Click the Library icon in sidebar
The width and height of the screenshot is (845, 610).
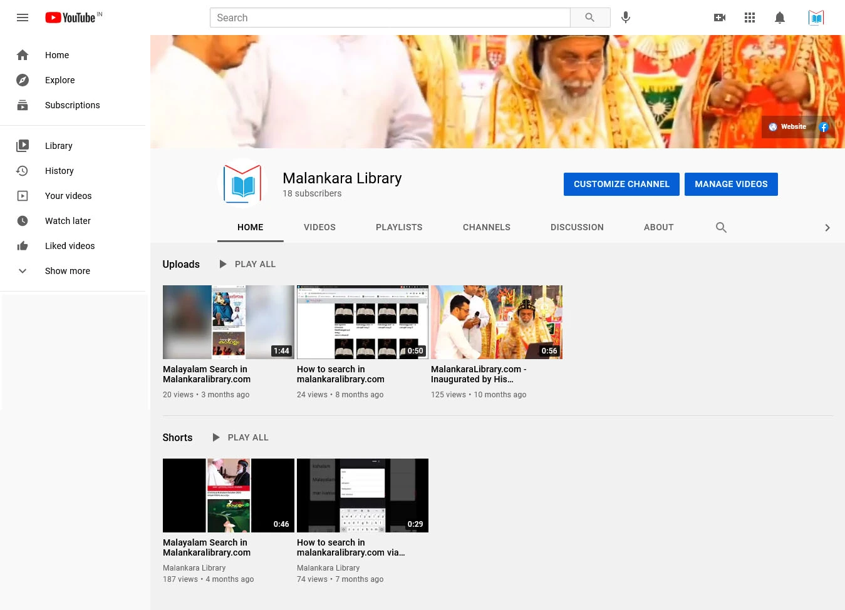click(23, 146)
